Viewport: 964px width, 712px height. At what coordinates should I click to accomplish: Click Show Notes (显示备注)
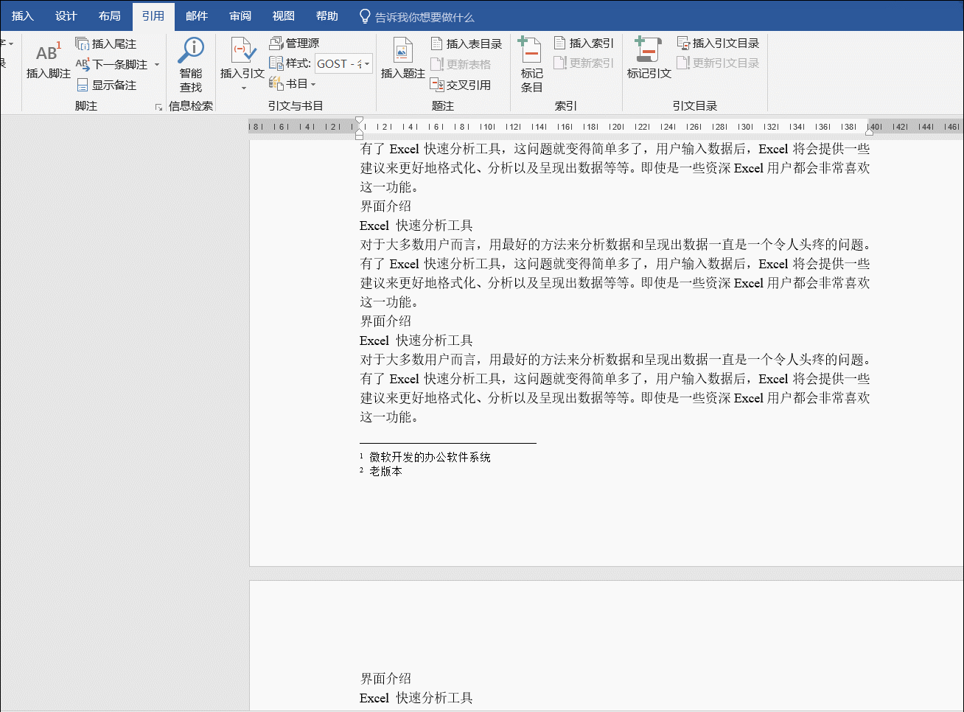coord(107,85)
